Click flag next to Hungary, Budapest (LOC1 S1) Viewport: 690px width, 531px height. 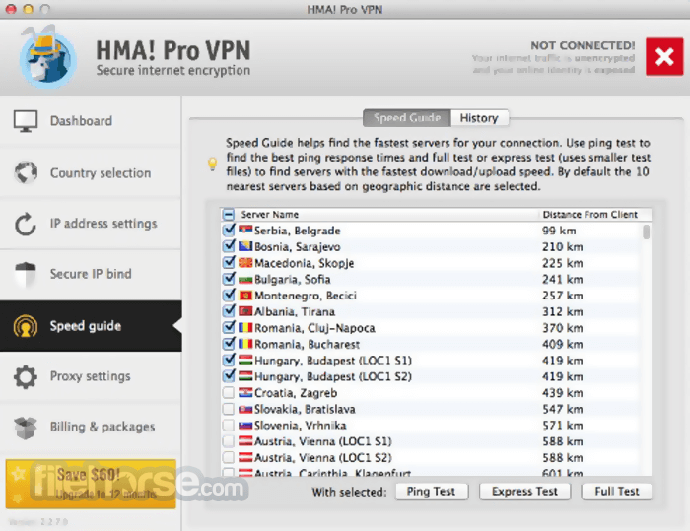[x=245, y=360]
